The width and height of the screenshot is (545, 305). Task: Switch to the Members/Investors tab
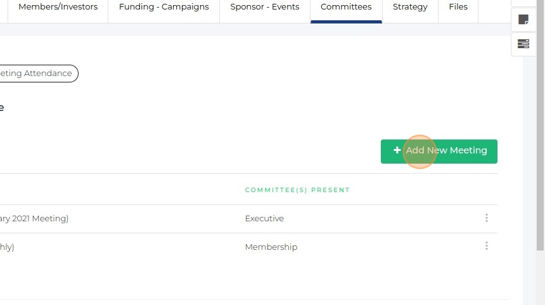(x=58, y=7)
